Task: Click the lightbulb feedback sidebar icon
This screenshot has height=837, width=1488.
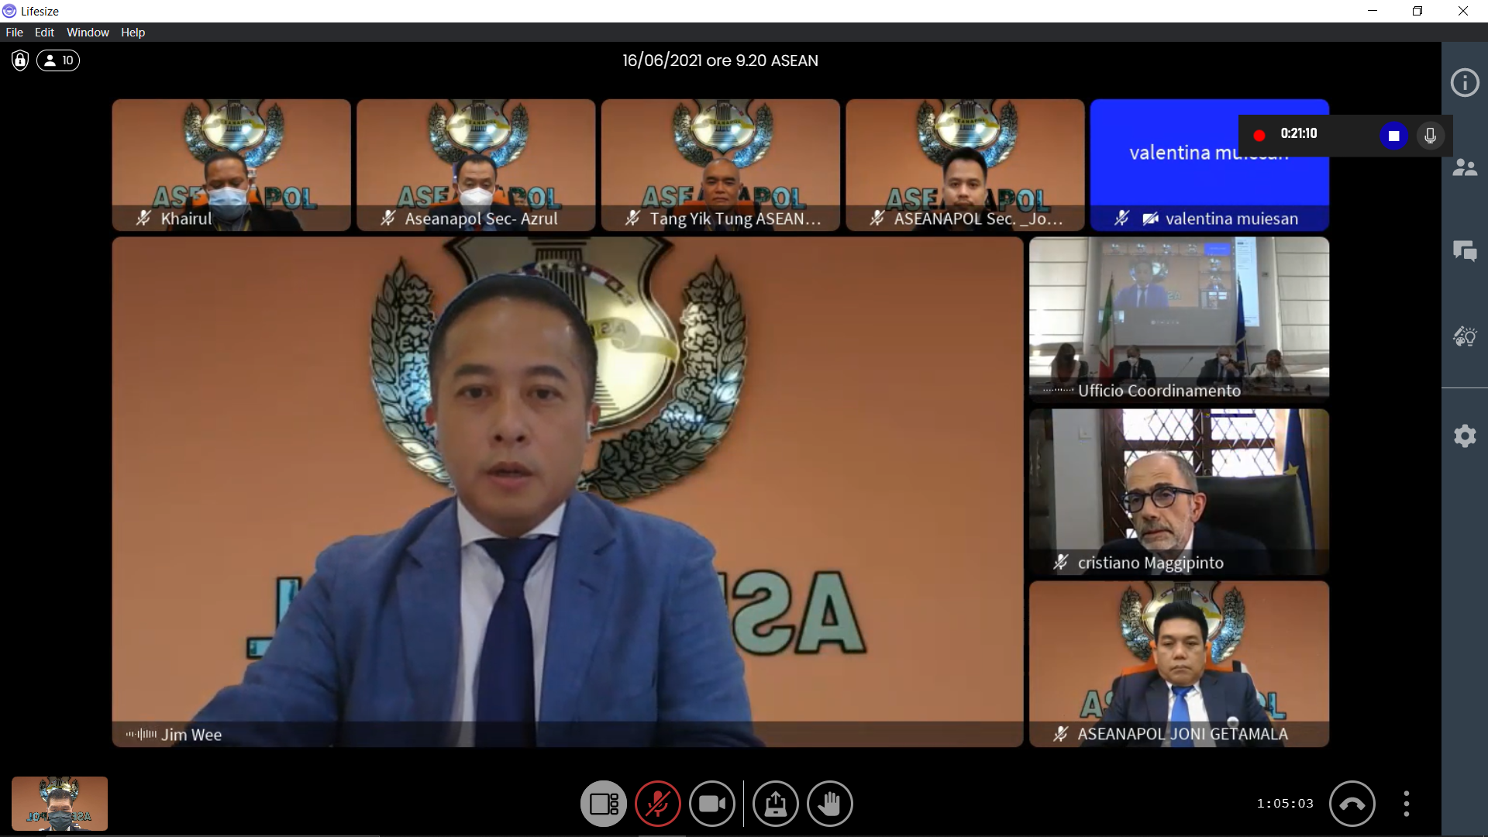Action: tap(1464, 336)
